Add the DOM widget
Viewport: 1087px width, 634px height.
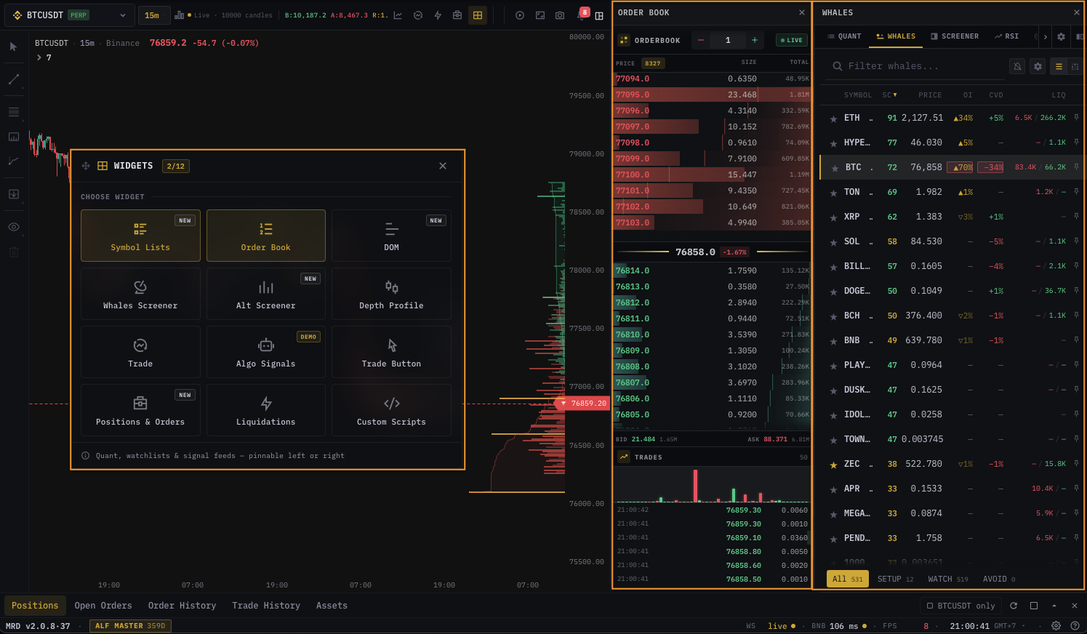(x=391, y=236)
